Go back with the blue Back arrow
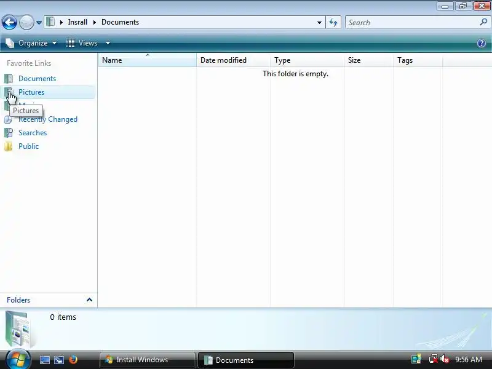 [x=9, y=22]
